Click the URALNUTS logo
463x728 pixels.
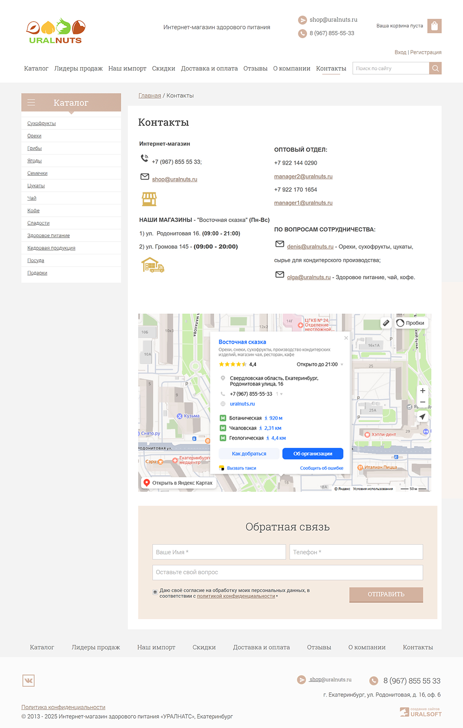tap(55, 31)
